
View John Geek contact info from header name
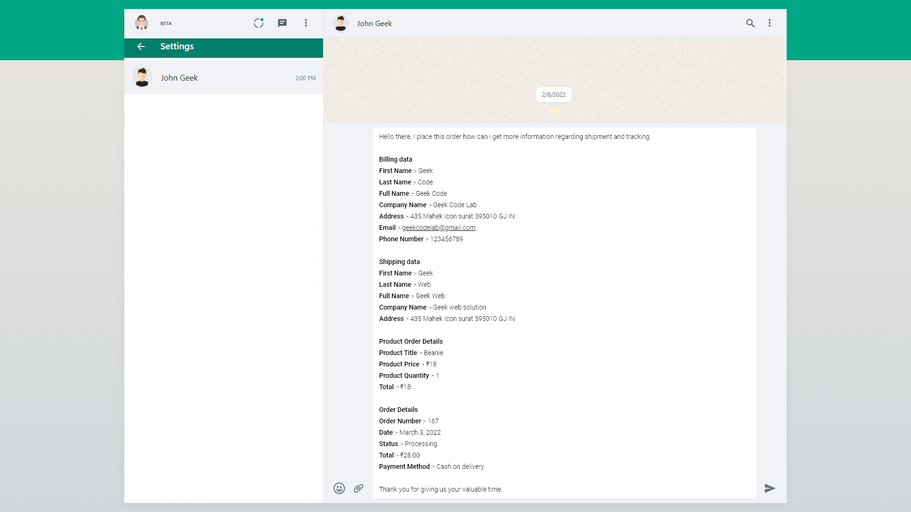point(374,23)
